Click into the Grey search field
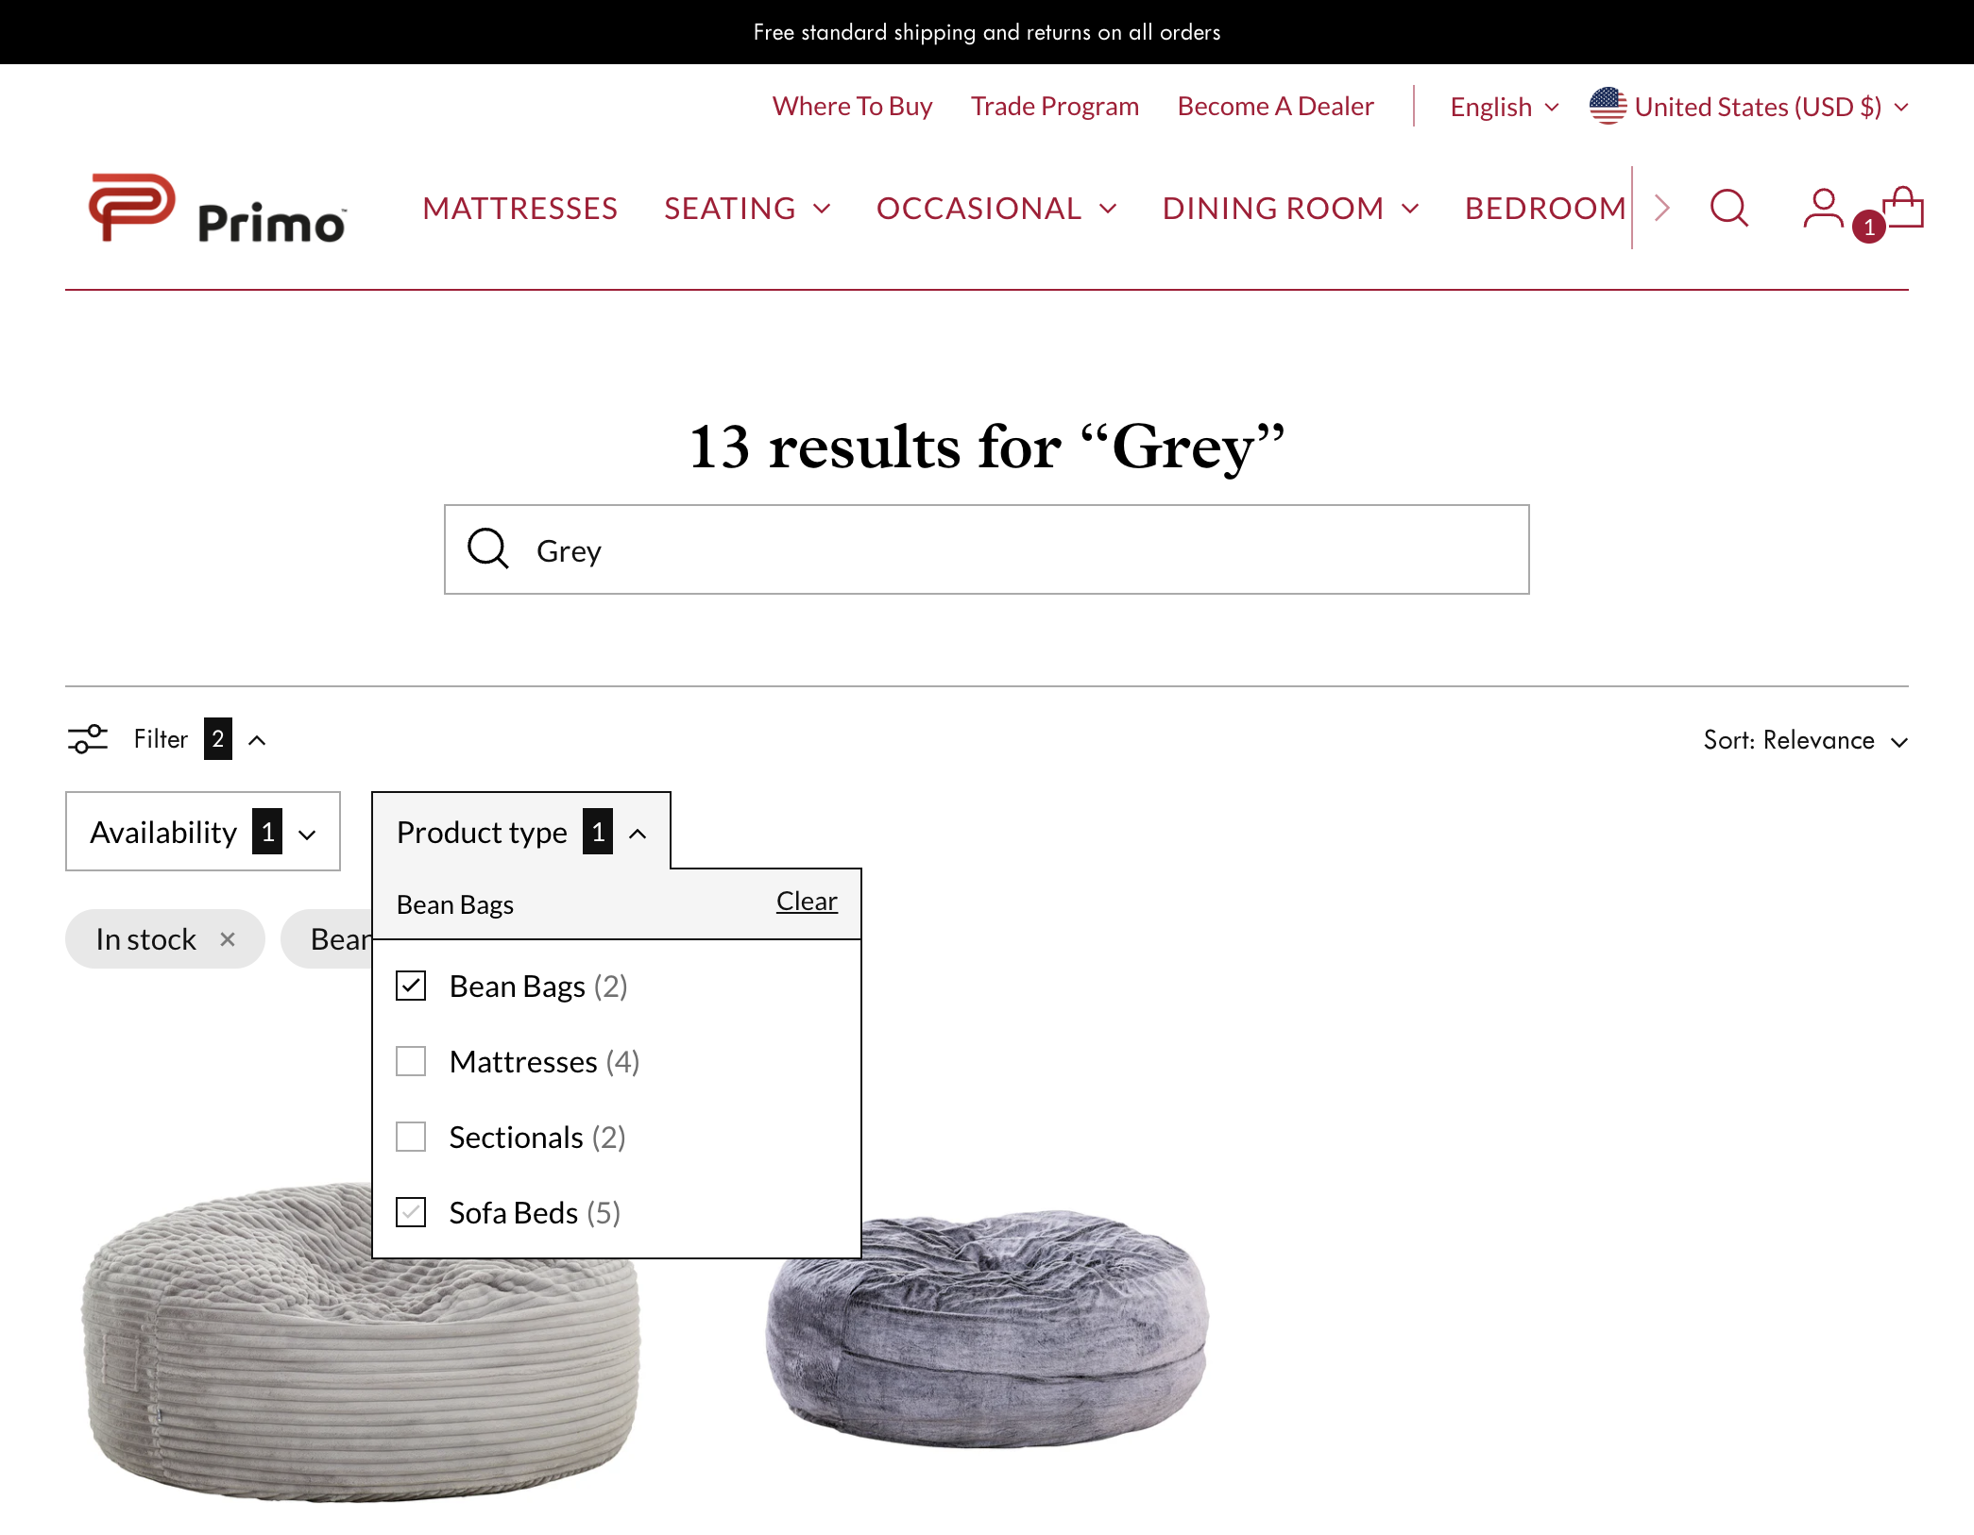 coord(987,549)
